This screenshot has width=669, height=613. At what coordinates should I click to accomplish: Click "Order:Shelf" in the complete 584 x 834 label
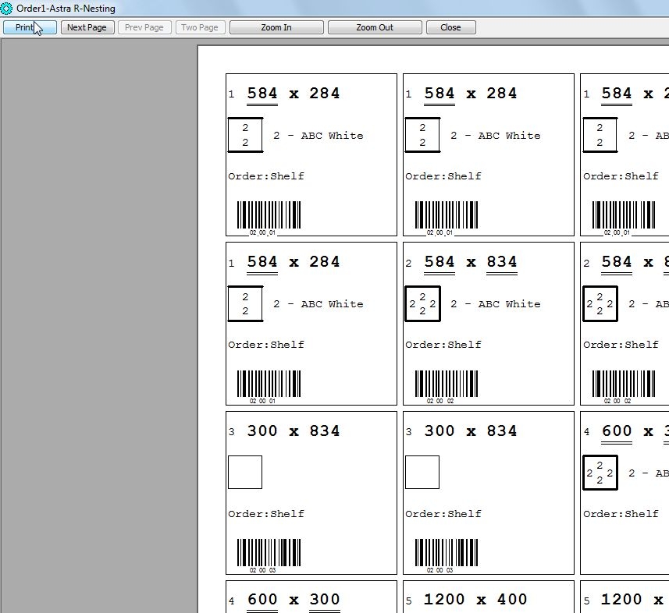(x=443, y=345)
